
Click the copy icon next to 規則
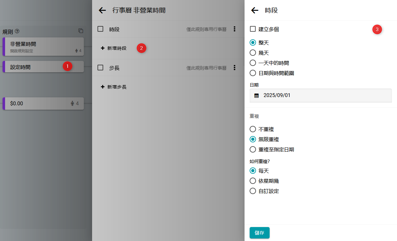click(81, 31)
